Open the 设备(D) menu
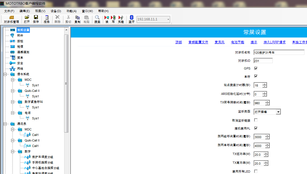The height and width of the screenshot is (174, 307). pyautogui.click(x=56, y=11)
